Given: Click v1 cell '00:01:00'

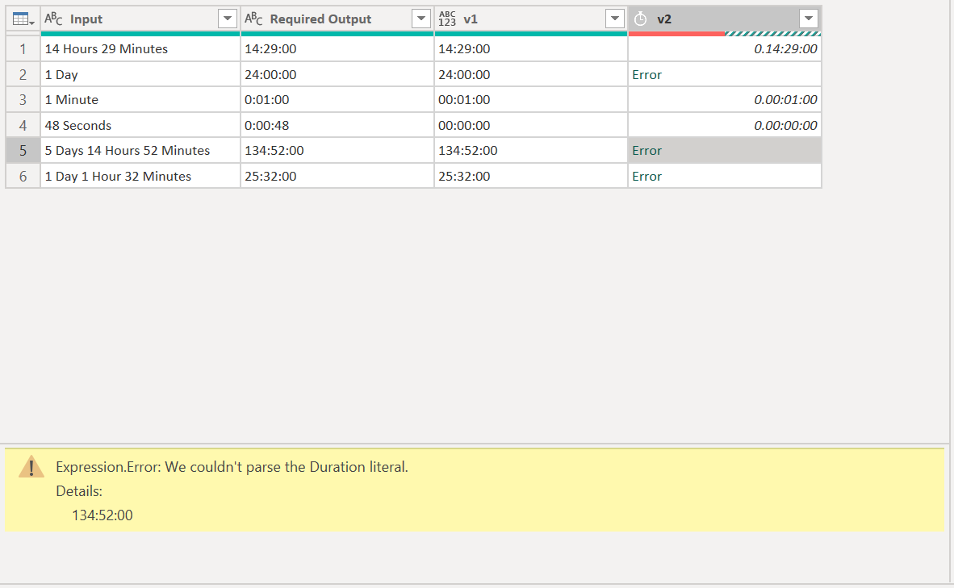Looking at the screenshot, I should [x=531, y=100].
